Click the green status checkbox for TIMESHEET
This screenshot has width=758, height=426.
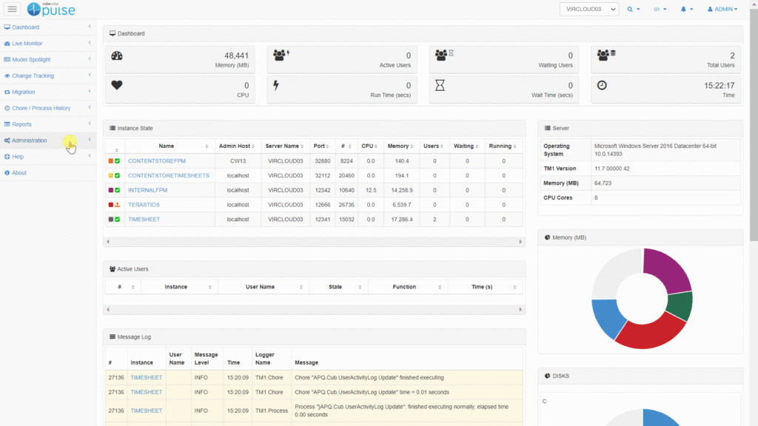point(118,220)
